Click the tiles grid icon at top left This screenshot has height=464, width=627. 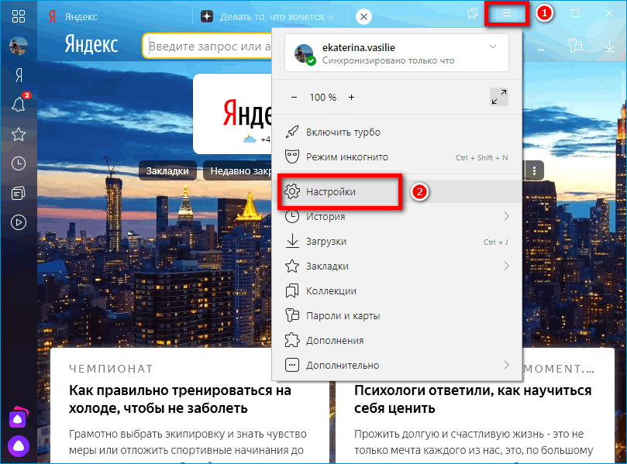(x=18, y=15)
